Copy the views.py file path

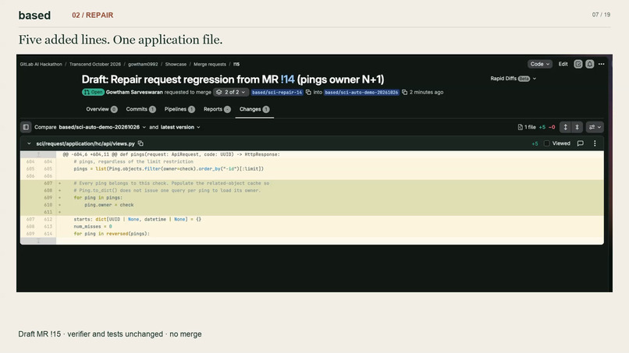pyautogui.click(x=140, y=143)
